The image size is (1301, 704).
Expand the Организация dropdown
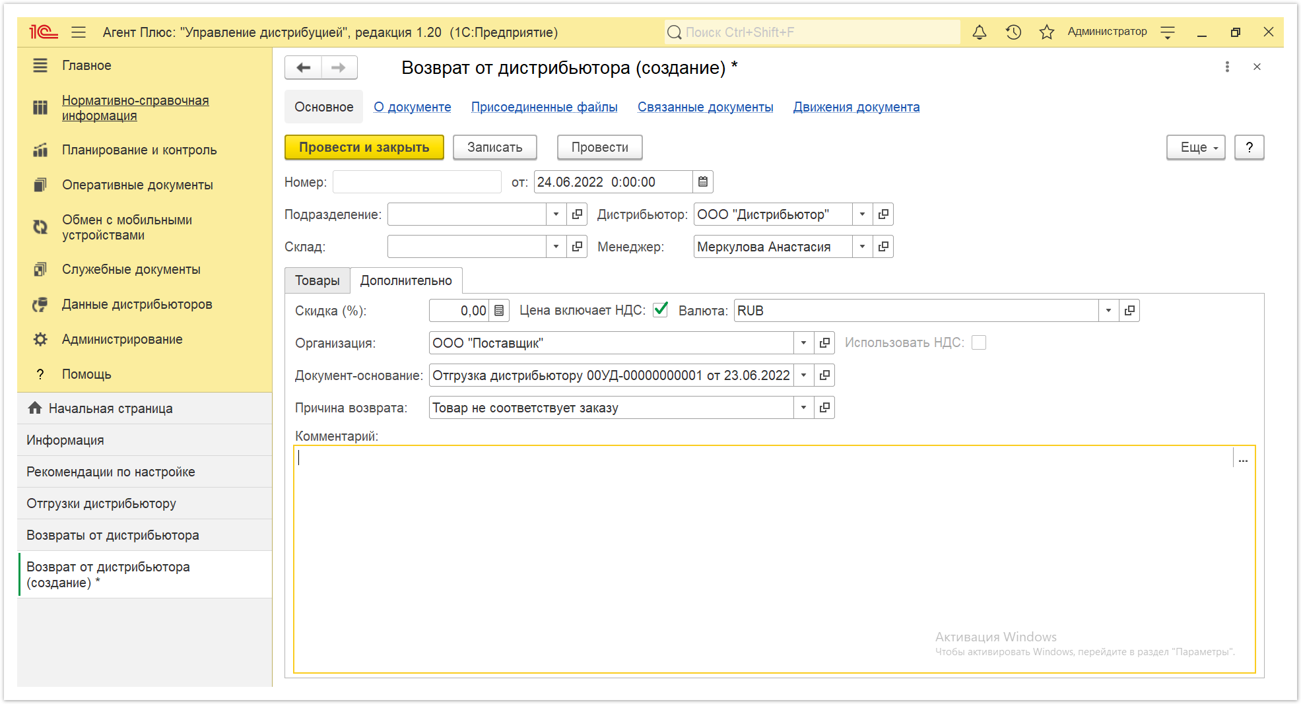[x=803, y=343]
